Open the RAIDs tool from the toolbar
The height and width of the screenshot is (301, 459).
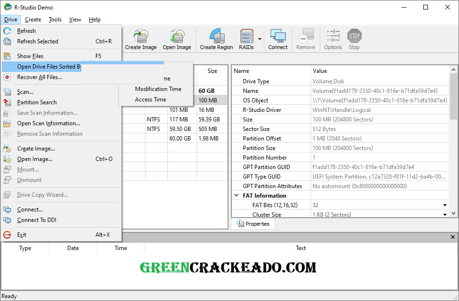click(x=247, y=38)
